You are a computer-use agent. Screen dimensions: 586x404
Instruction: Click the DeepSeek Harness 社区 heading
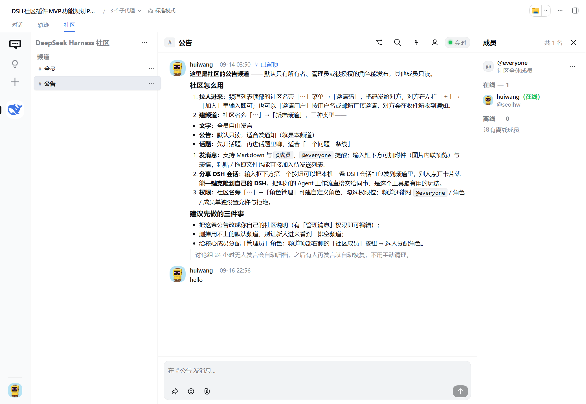(73, 43)
